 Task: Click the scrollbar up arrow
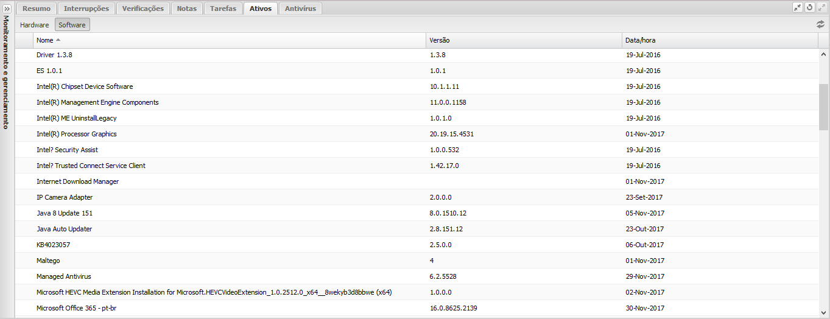(823, 54)
